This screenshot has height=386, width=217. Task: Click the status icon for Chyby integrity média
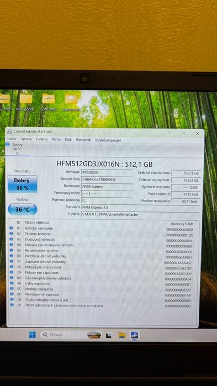click(11, 300)
